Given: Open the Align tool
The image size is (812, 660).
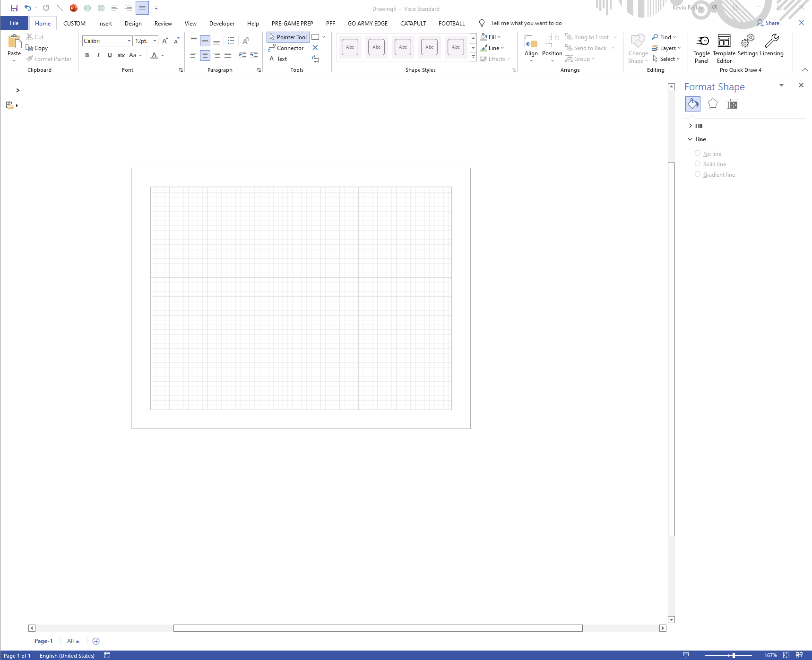Looking at the screenshot, I should [531, 48].
